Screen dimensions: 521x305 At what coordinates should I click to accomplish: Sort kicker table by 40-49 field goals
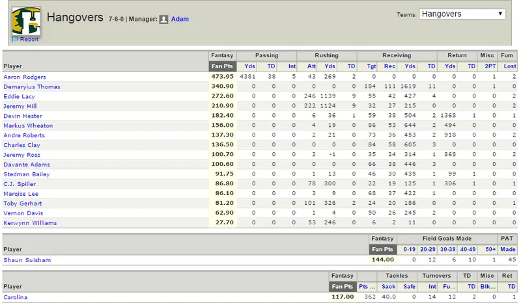tap(468, 249)
